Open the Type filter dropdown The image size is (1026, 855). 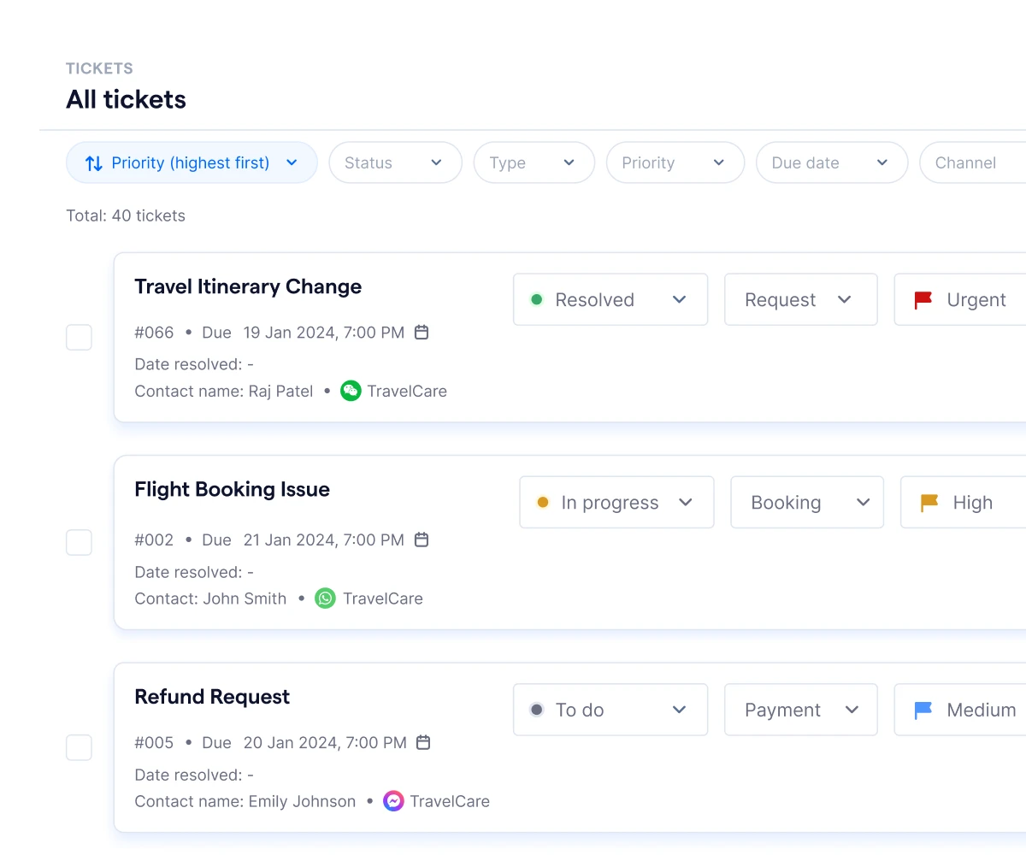click(x=534, y=162)
